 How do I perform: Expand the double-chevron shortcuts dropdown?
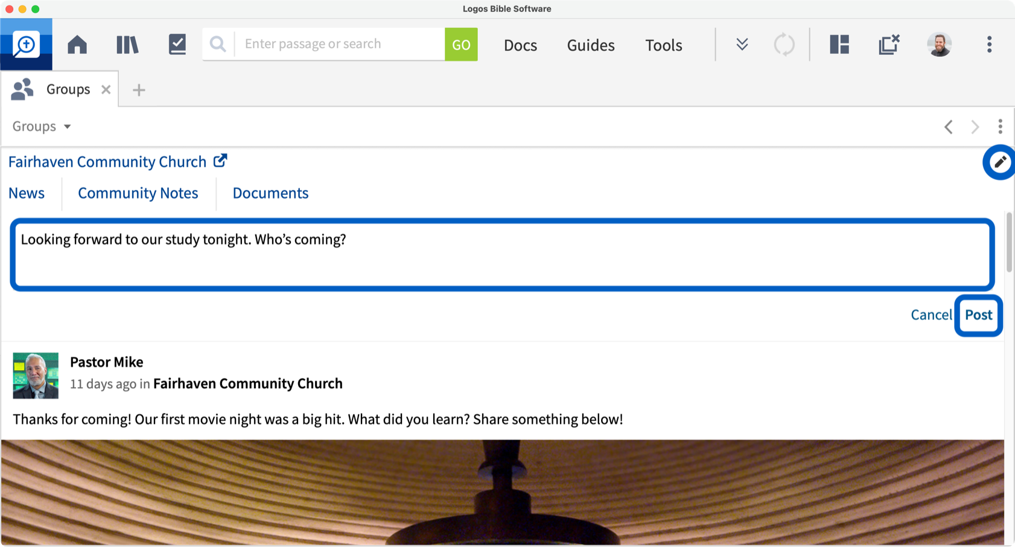[x=742, y=44]
